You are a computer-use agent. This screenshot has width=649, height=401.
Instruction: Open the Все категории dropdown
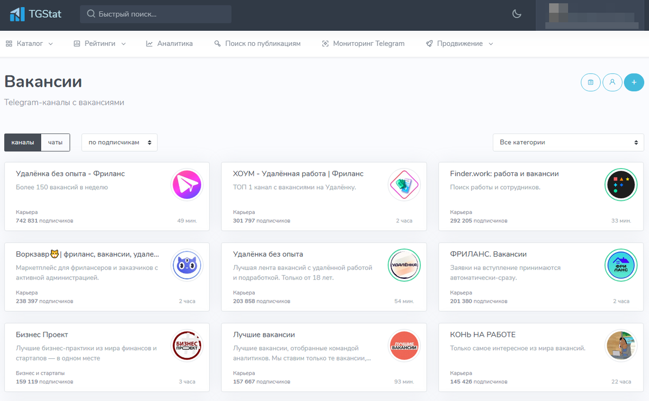point(568,143)
